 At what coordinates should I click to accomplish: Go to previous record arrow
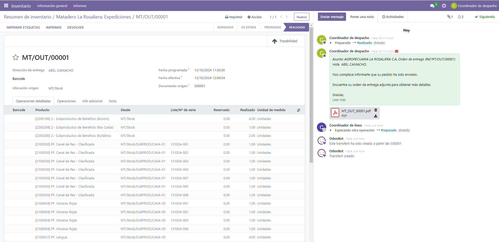[281, 17]
